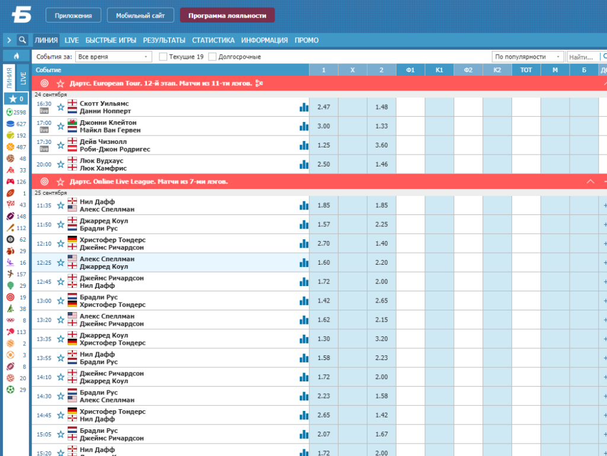This screenshot has width=607, height=456.
Task: Select the tennis ball icon with 192 events
Action: 10,136
